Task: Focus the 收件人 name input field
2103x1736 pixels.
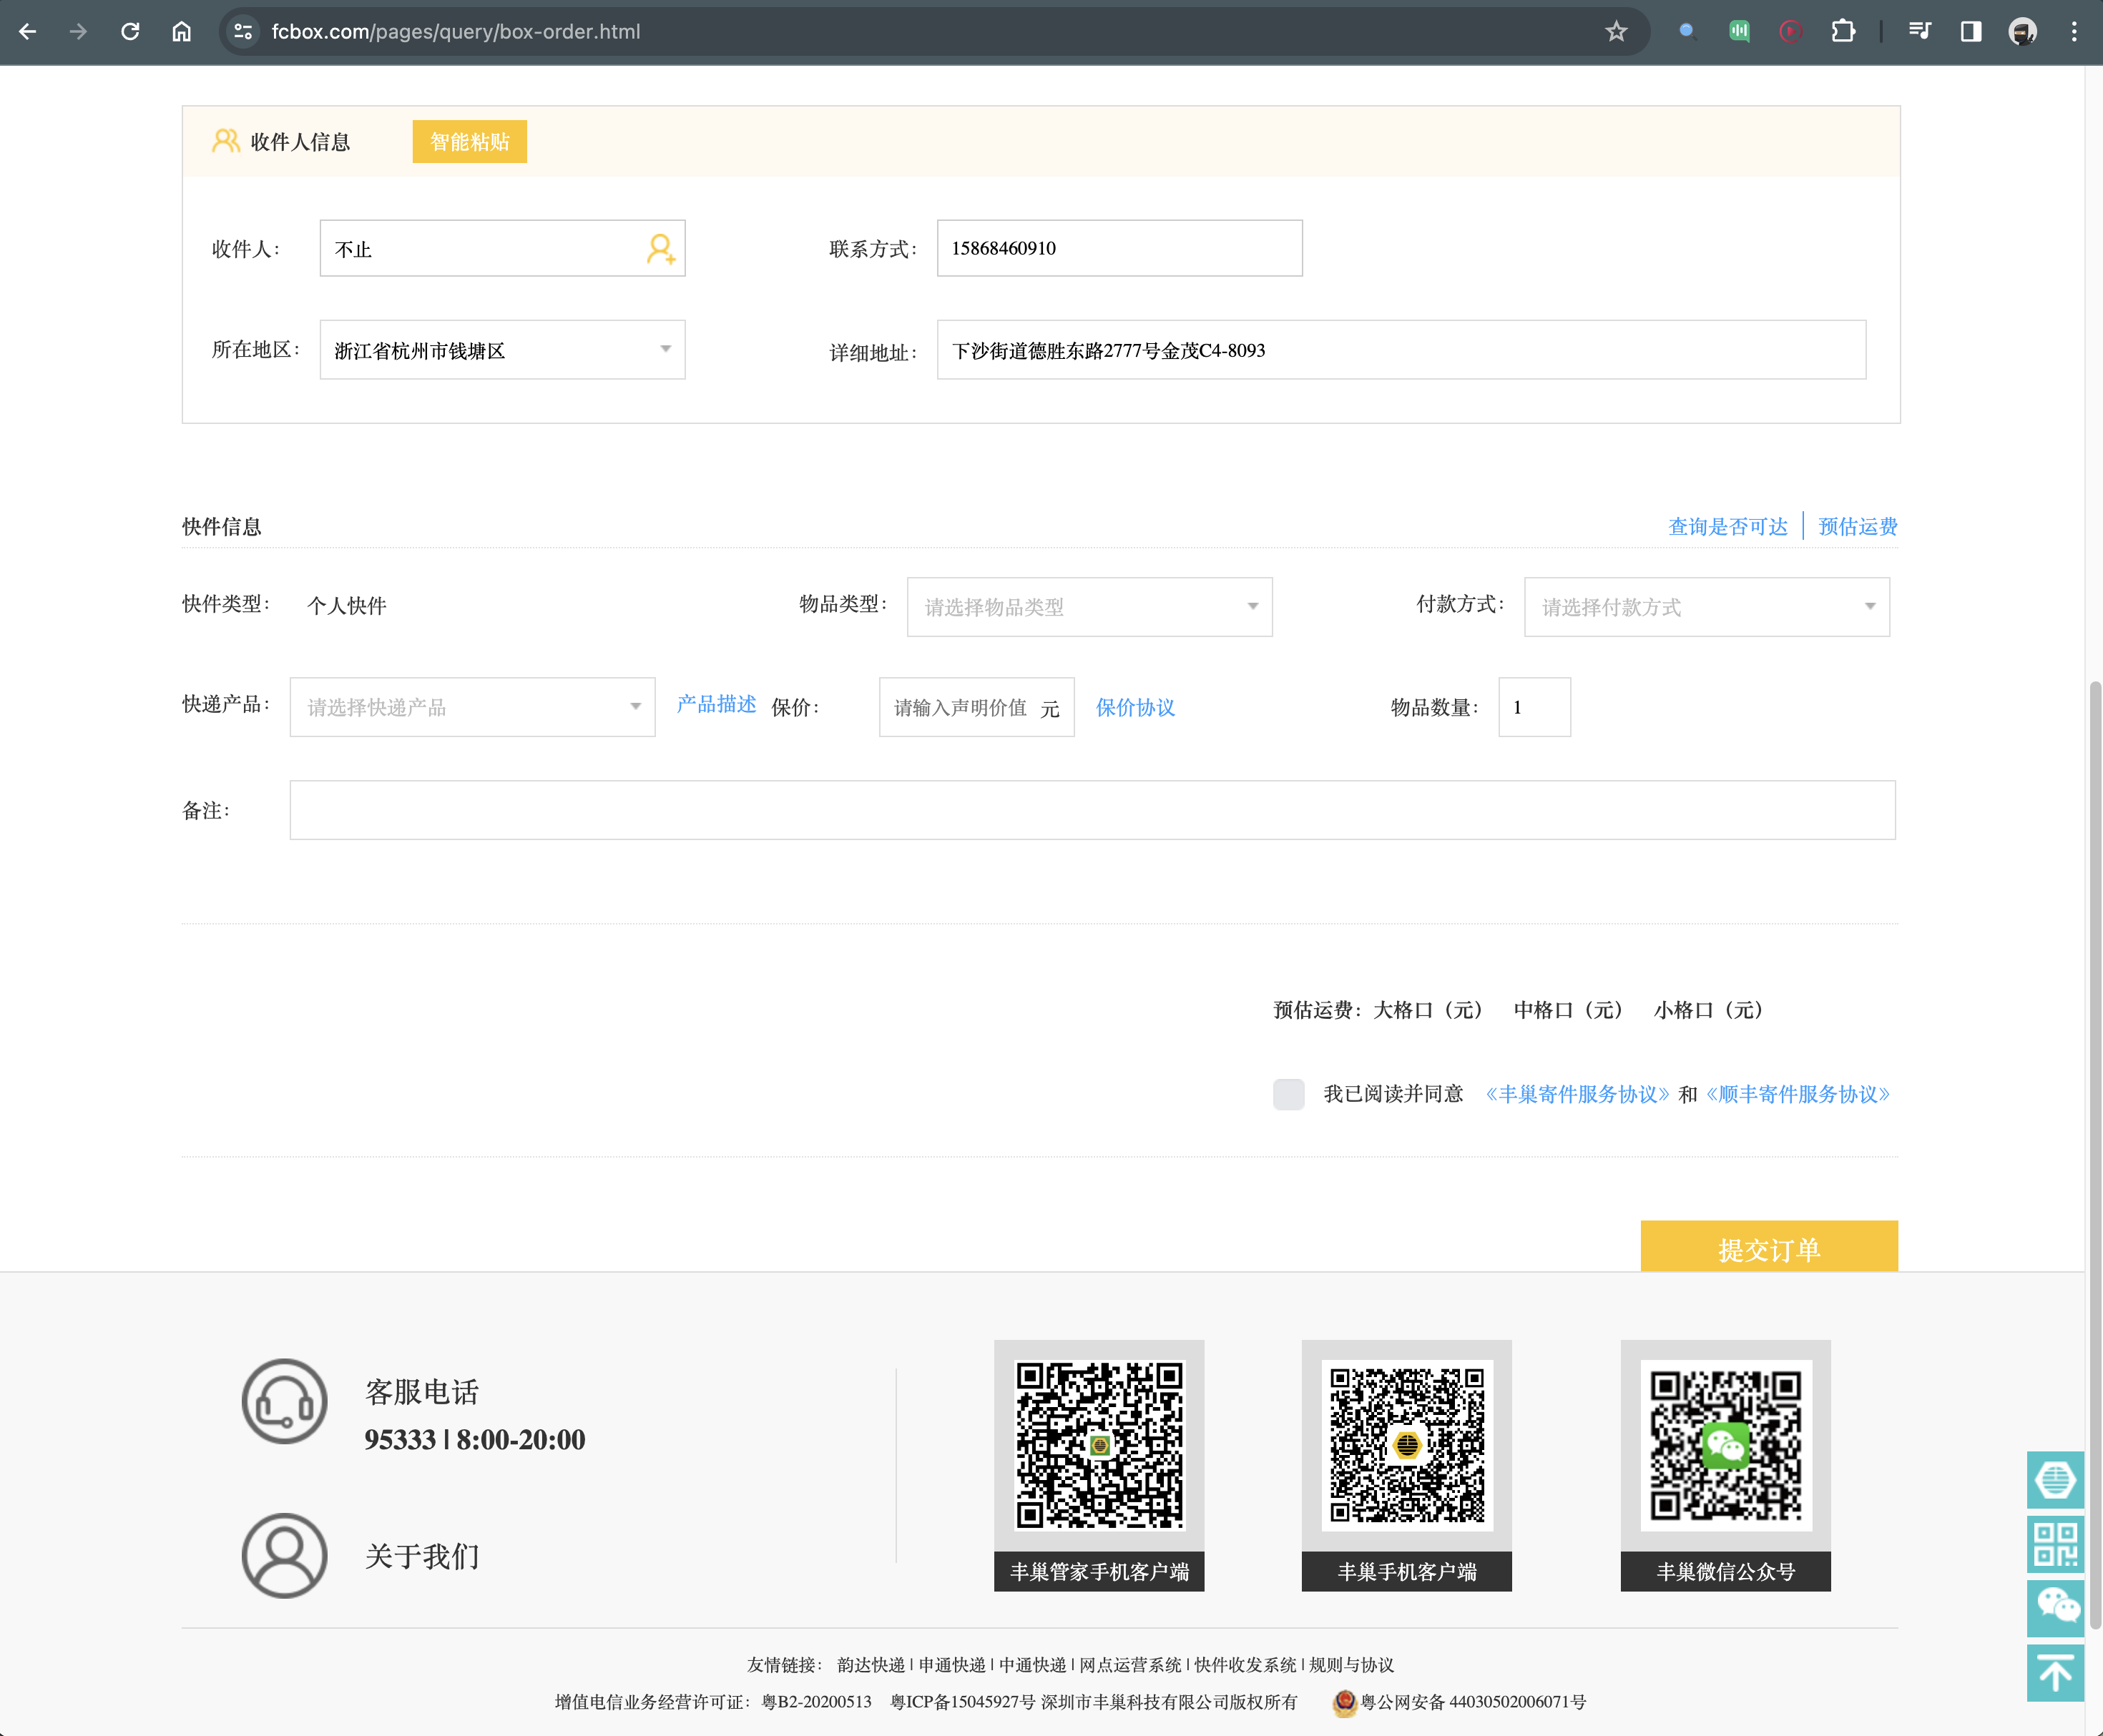Action: [x=502, y=248]
